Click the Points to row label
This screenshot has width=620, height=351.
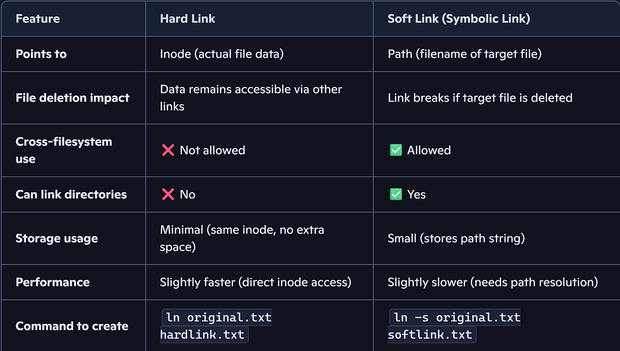click(x=41, y=54)
